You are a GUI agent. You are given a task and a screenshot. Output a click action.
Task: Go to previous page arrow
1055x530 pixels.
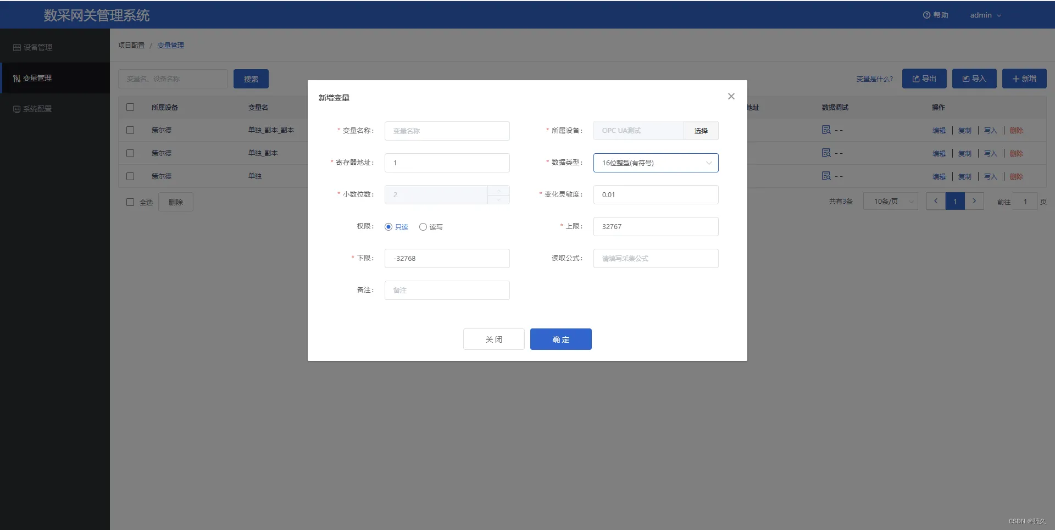point(936,201)
